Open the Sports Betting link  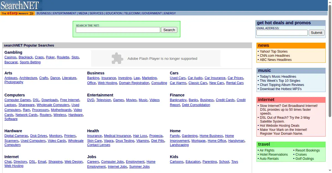tap(30, 62)
